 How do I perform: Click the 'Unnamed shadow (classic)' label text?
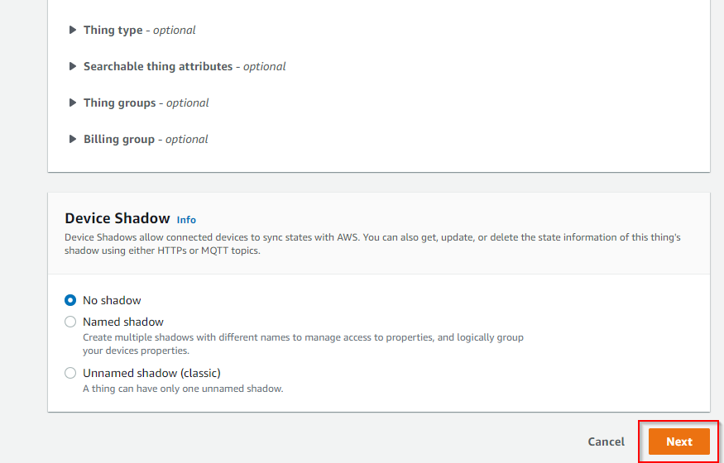click(x=151, y=373)
